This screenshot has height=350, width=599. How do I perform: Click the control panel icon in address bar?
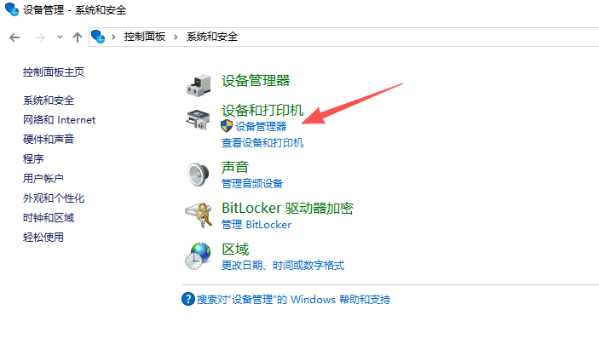click(x=98, y=37)
